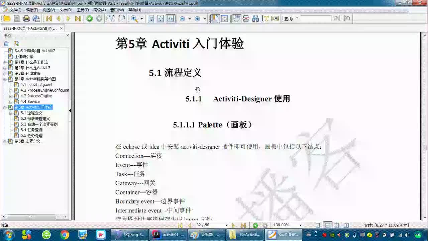The image size is (428, 241).
Task: Toggle the fit width icon
Action: [x=171, y=19]
